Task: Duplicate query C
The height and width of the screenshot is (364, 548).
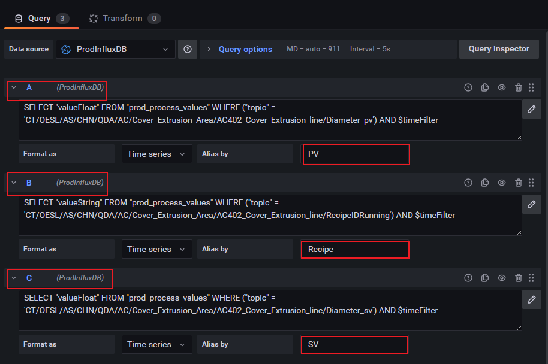Action: (x=484, y=278)
